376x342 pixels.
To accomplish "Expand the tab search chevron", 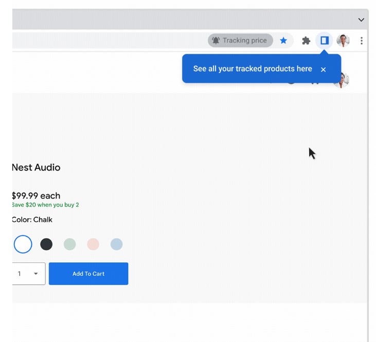I will pyautogui.click(x=361, y=20).
